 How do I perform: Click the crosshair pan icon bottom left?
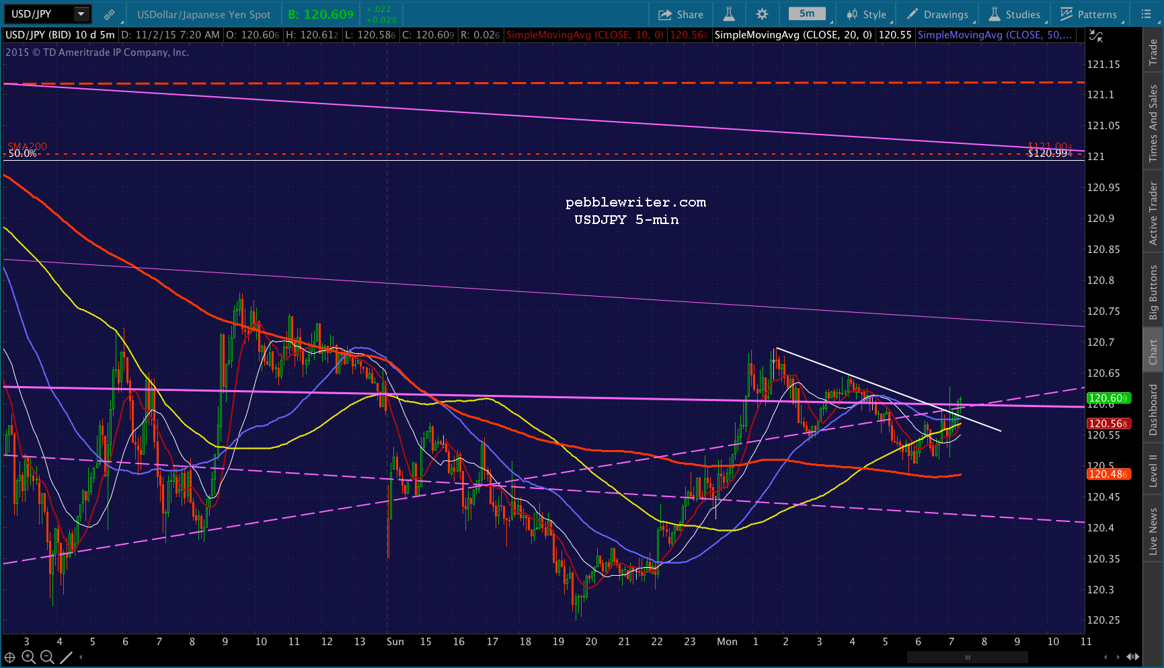click(10, 657)
